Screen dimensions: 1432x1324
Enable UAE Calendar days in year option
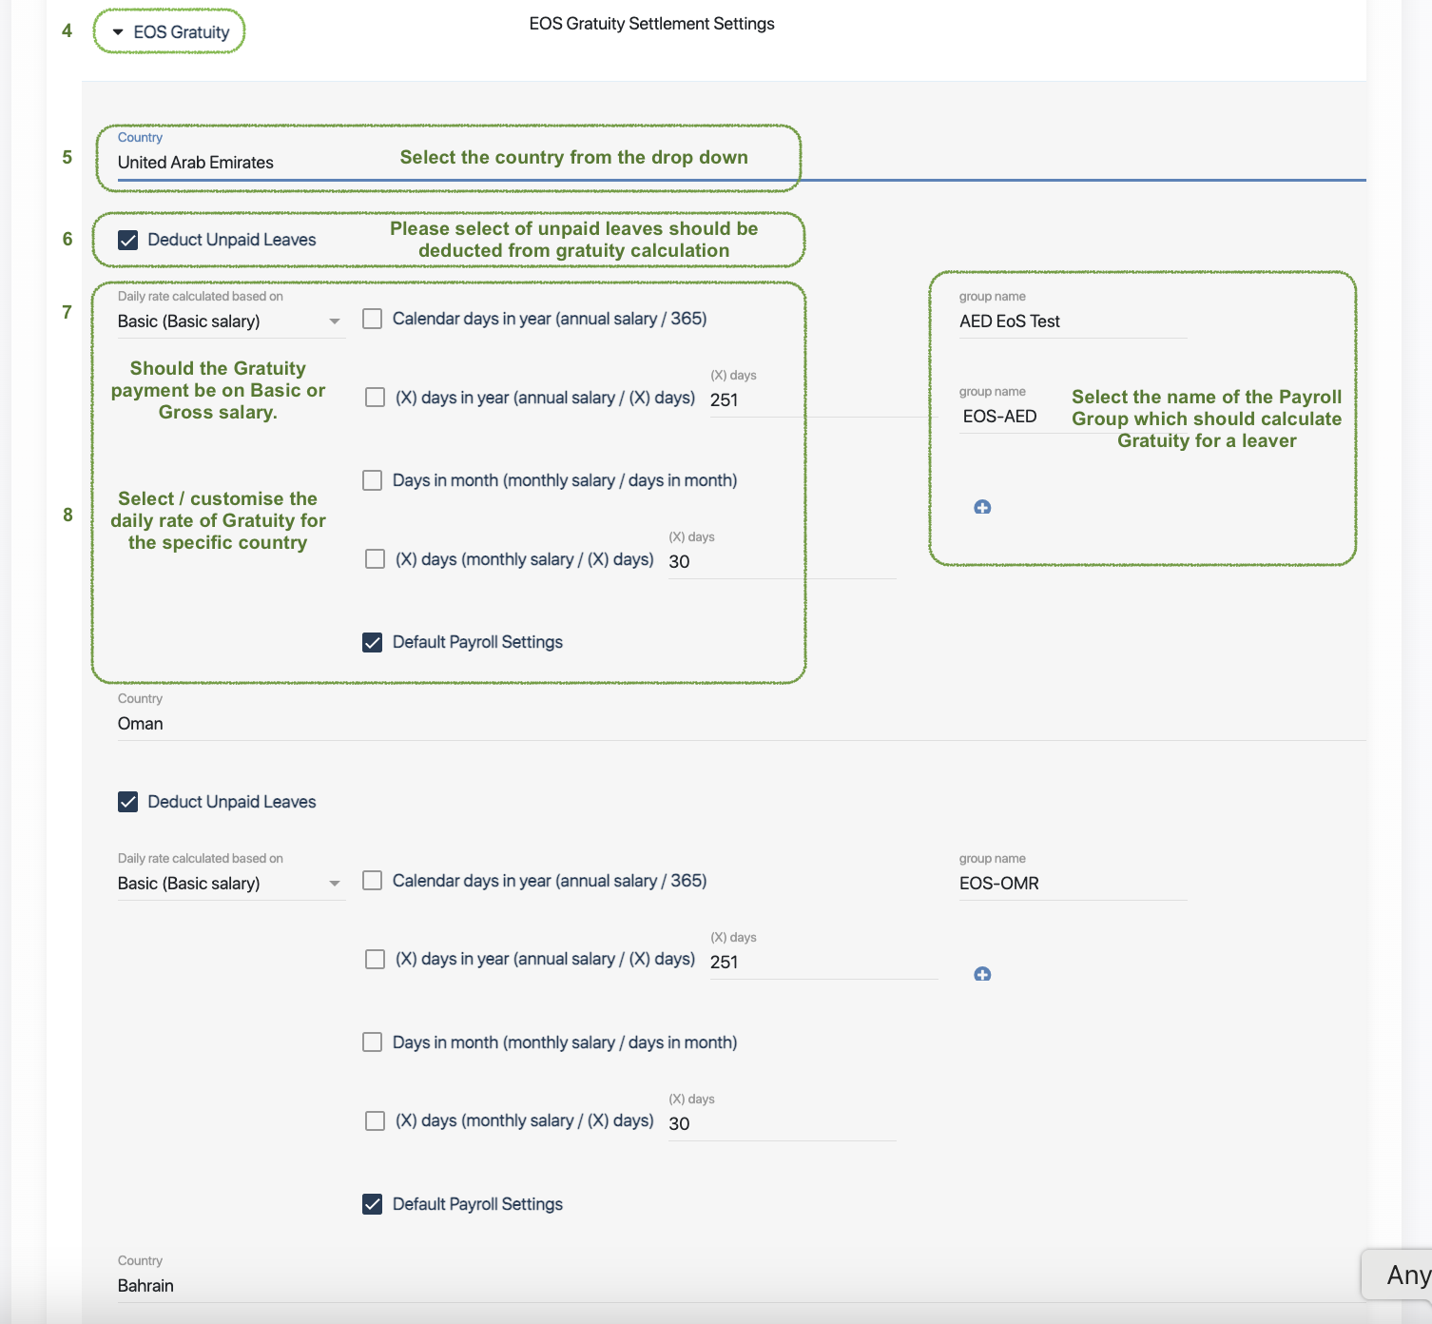point(373,319)
